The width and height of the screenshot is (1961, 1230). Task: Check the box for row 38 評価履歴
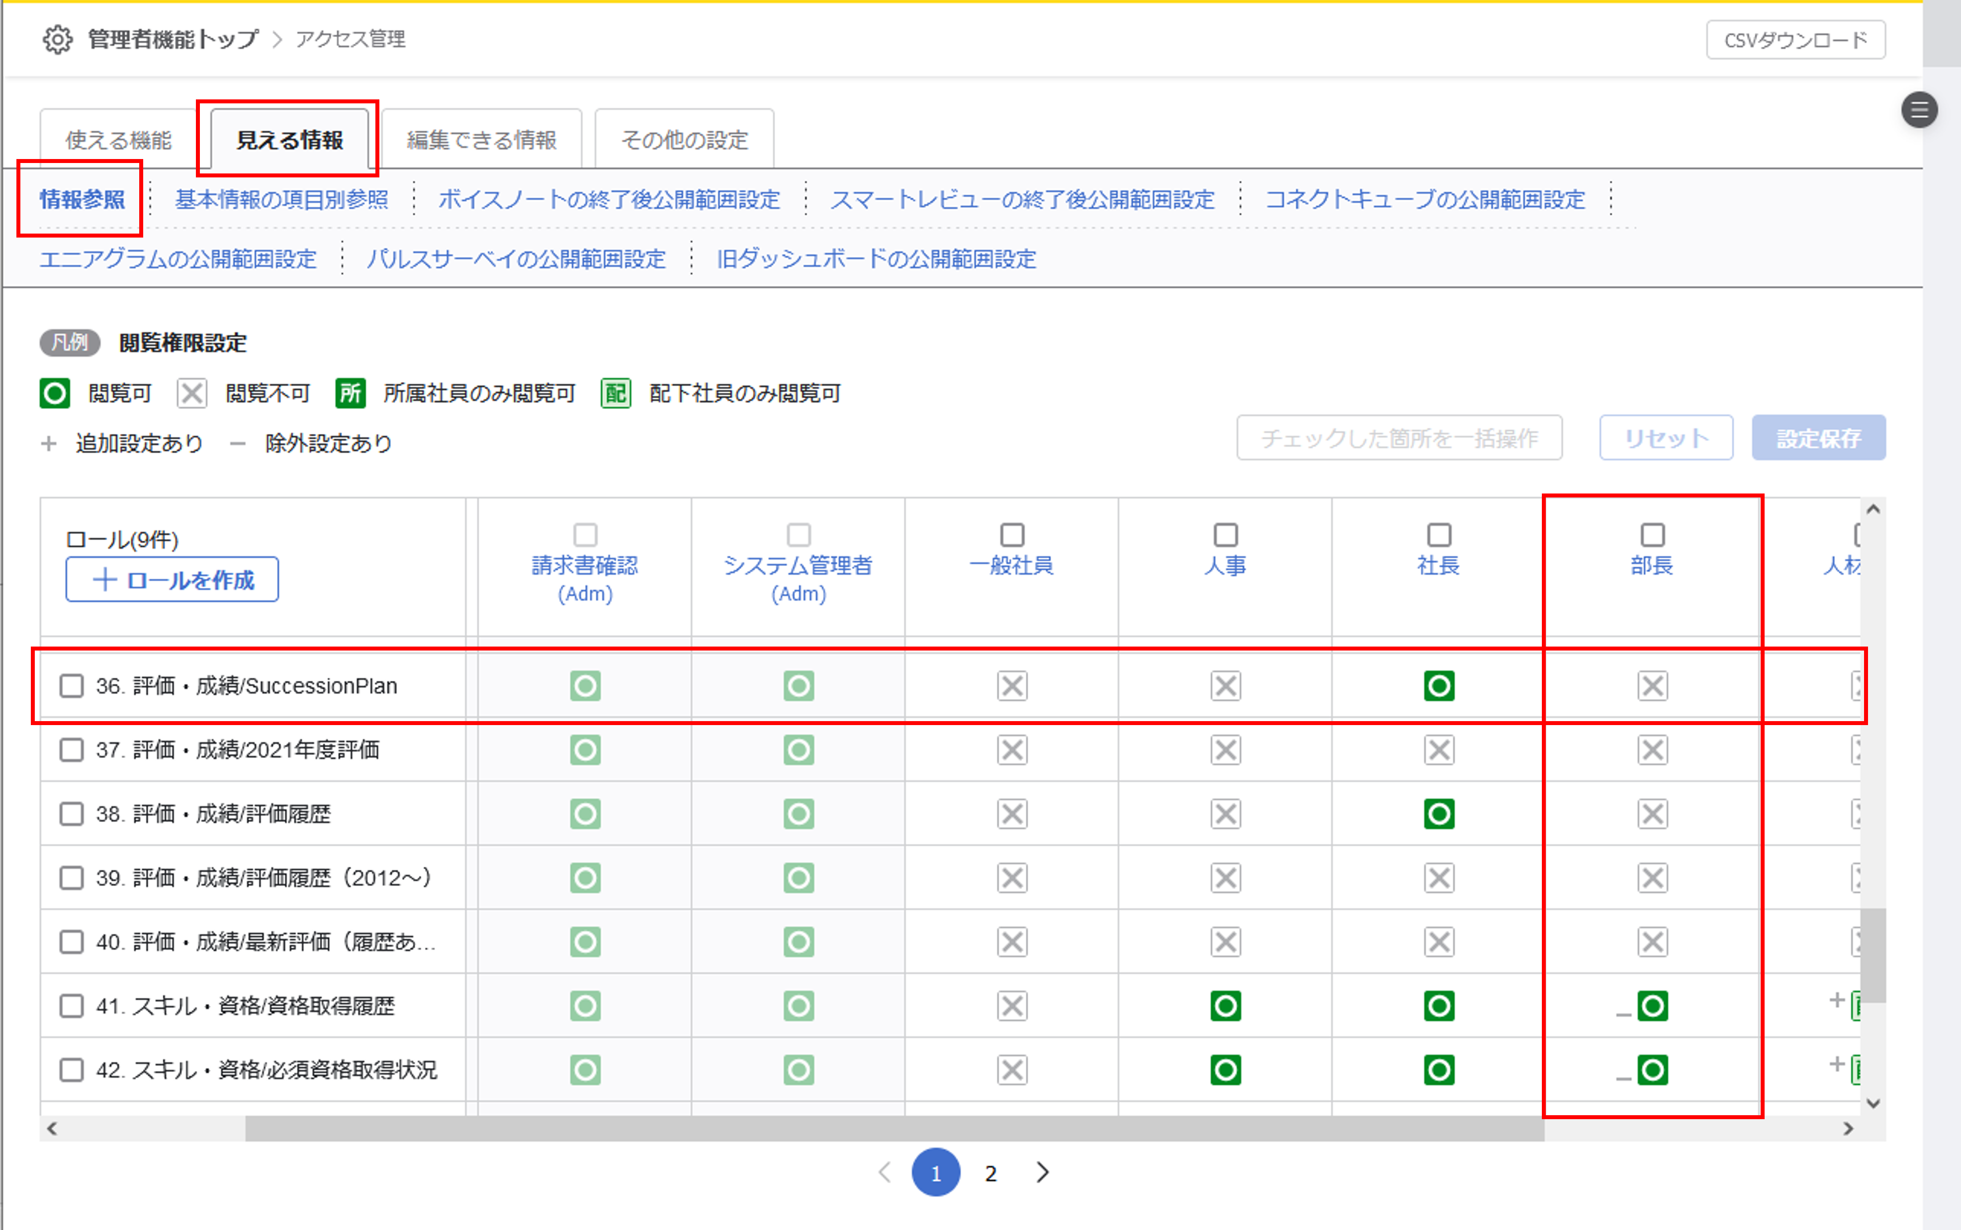[x=72, y=814]
